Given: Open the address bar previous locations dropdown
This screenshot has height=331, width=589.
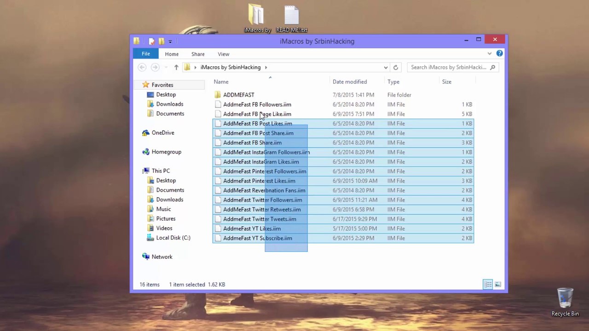Looking at the screenshot, I should 386,68.
